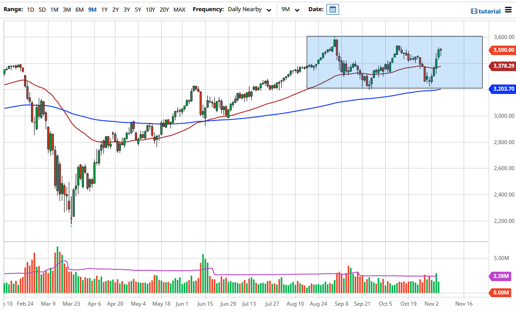Image resolution: width=516 pixels, height=311 pixels.
Task: Select the 6M range option
Action: (79, 9)
